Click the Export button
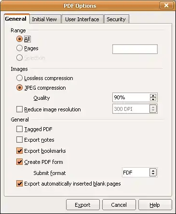This screenshot has height=214, width=176. click(x=83, y=205)
